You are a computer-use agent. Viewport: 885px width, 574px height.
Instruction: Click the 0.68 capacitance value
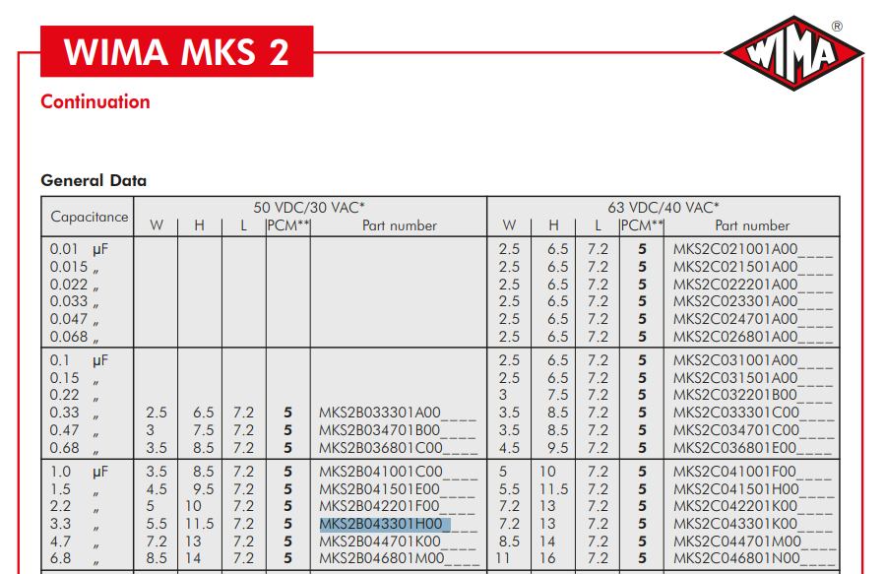[x=64, y=448]
